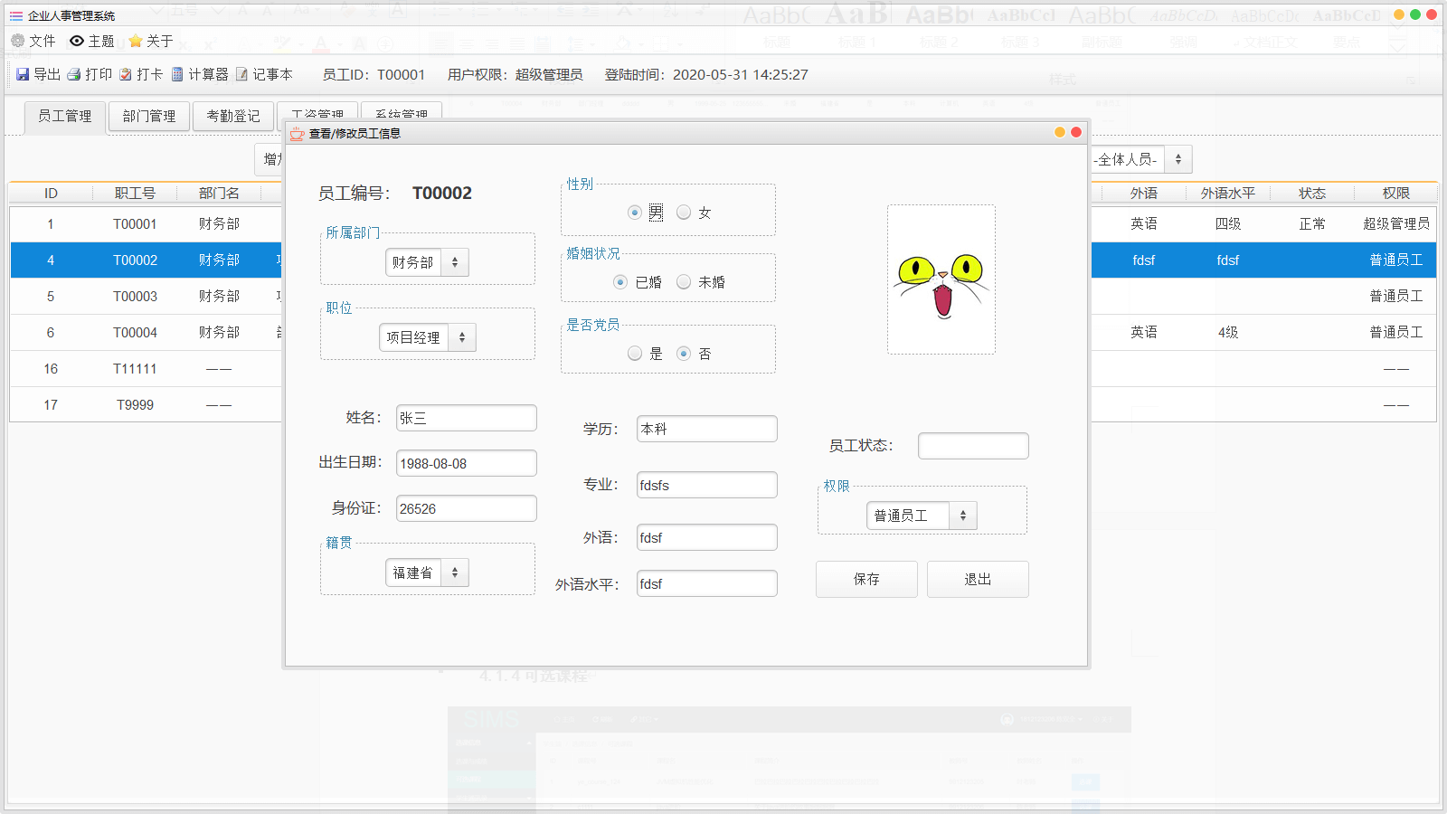This screenshot has height=814, width=1447.
Task: Open the Notepad (记事本) icon
Action: pos(241,74)
